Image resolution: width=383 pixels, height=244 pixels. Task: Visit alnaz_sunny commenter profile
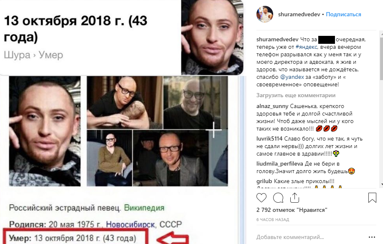tap(272, 106)
